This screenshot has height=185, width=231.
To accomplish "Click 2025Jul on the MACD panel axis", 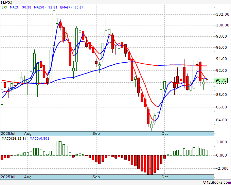I will click(8, 177).
